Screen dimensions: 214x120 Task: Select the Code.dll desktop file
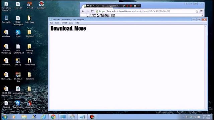click(6, 105)
